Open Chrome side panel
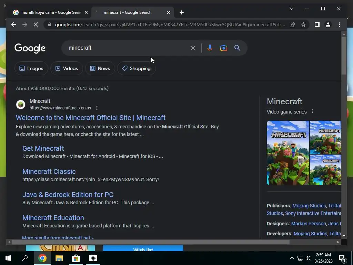 317,24
